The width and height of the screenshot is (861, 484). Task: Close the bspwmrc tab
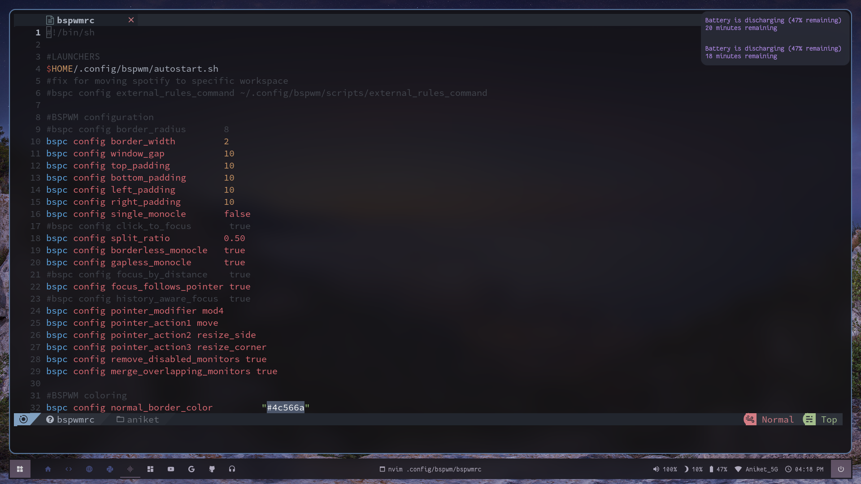(131, 20)
